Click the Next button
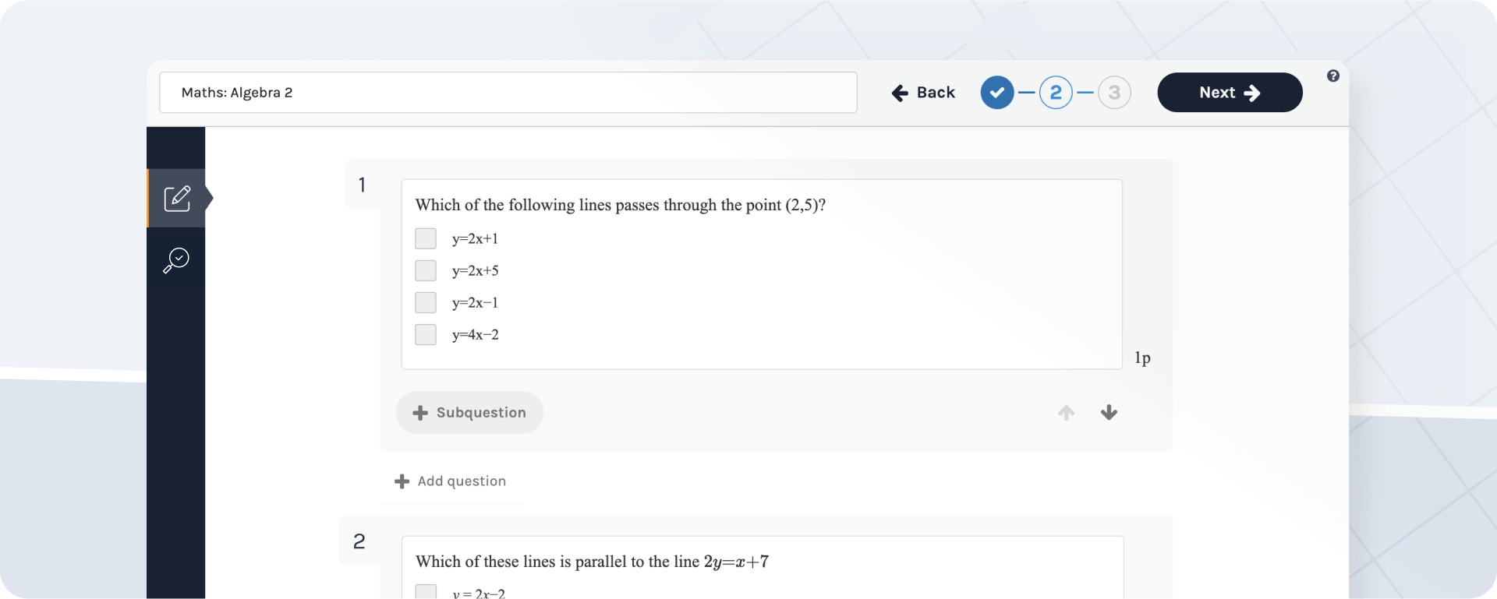The width and height of the screenshot is (1497, 599). (x=1230, y=92)
